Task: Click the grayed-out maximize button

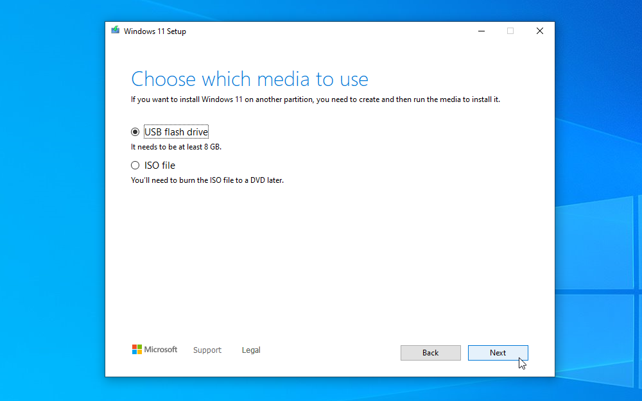Action: tap(510, 31)
